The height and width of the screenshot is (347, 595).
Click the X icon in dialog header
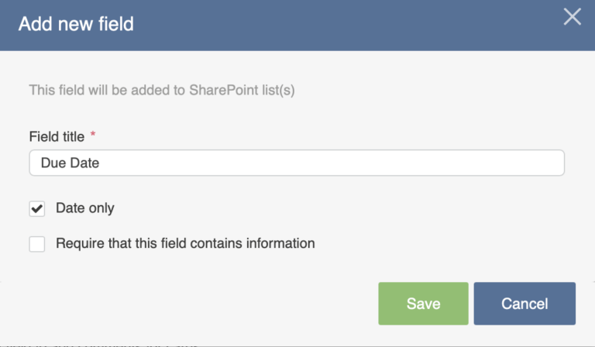pyautogui.click(x=572, y=17)
